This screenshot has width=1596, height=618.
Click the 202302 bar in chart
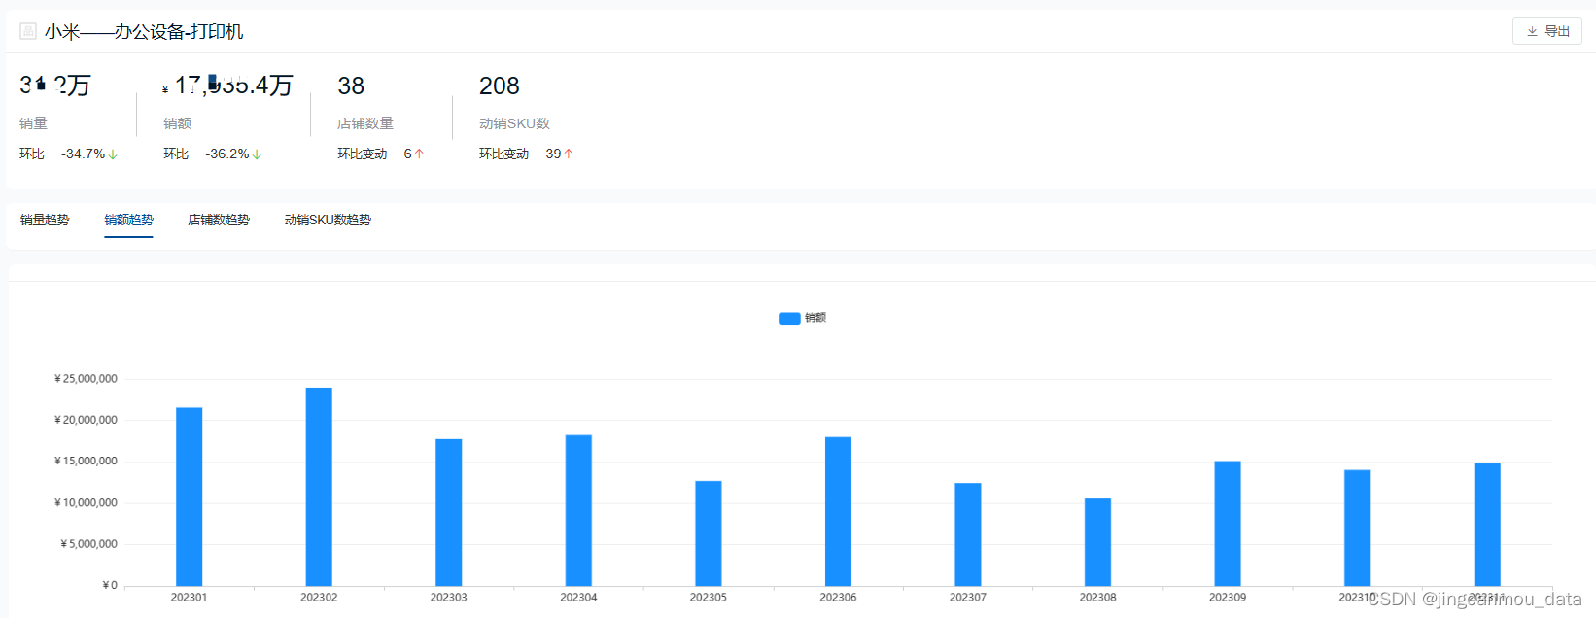click(319, 487)
